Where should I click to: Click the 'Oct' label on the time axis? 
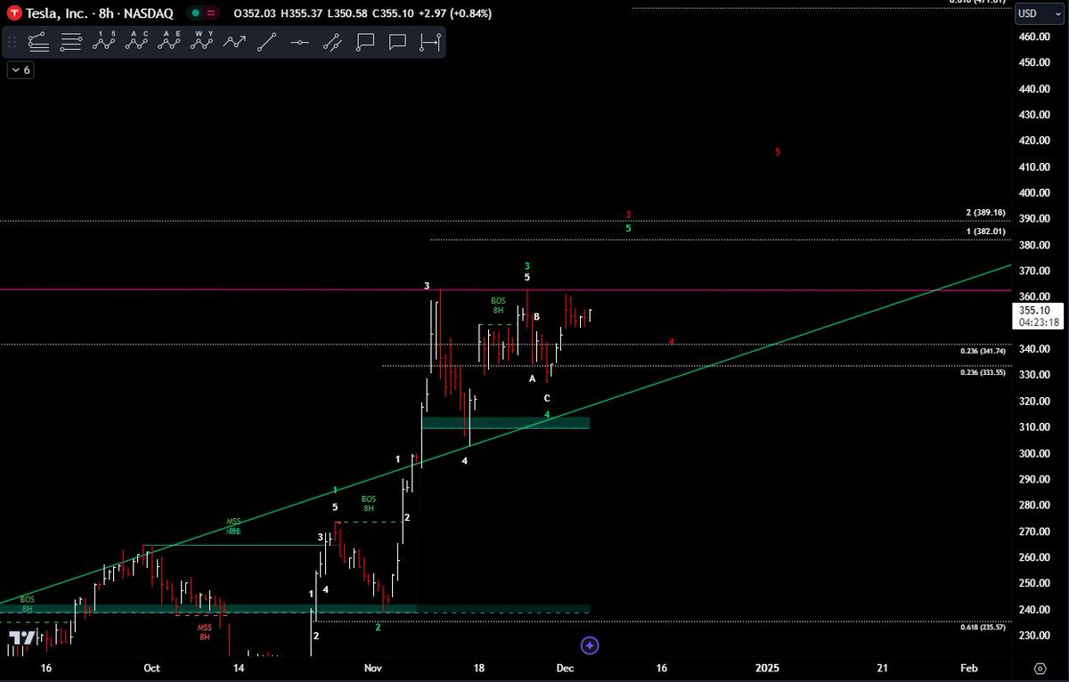(151, 668)
